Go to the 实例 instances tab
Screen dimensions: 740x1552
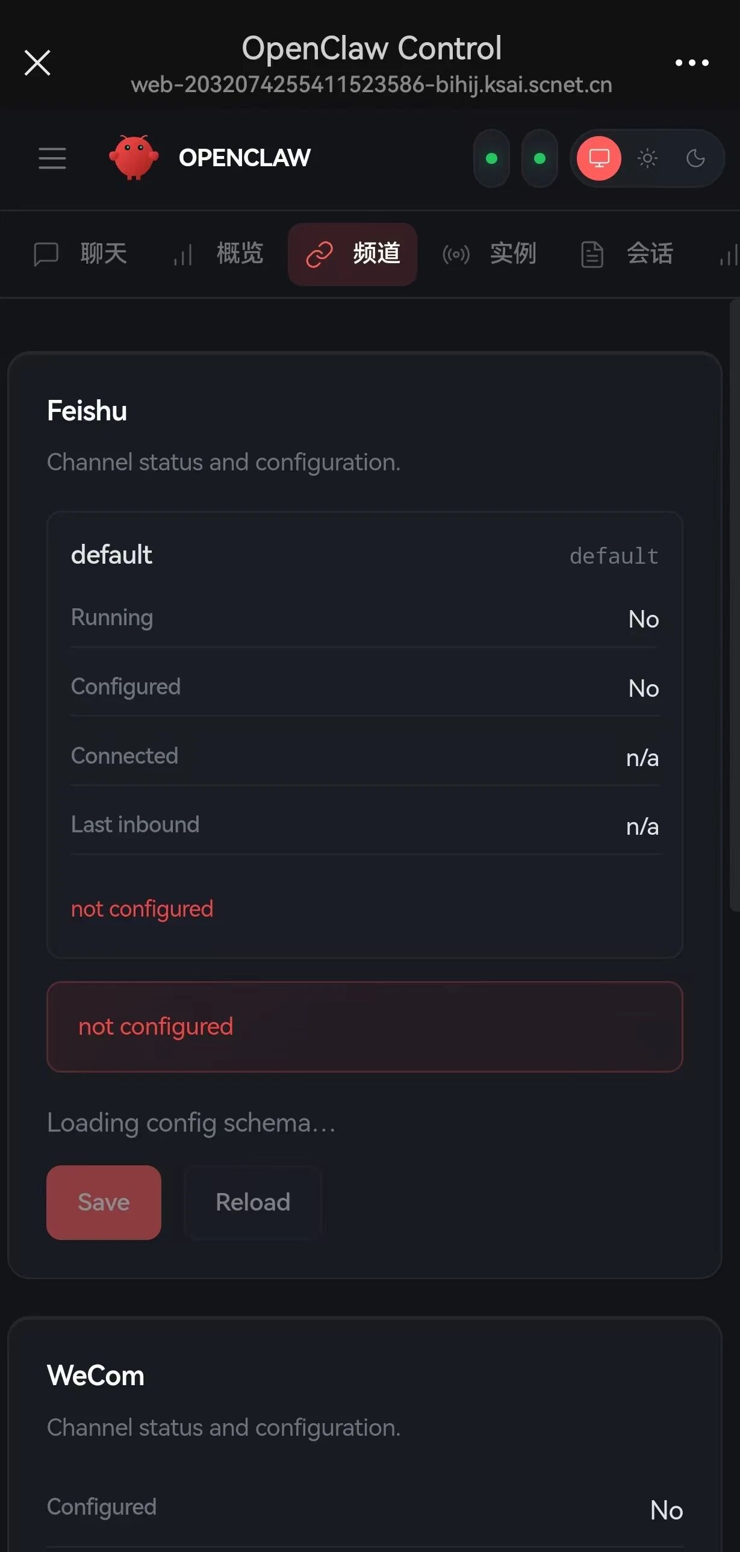coord(489,254)
